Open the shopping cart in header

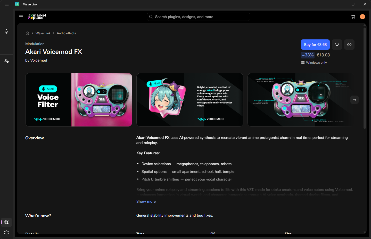[x=353, y=17]
